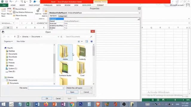Open the DEVELOPER ribbon tab
Screen dimensions: 191x107
tap(87, 5)
